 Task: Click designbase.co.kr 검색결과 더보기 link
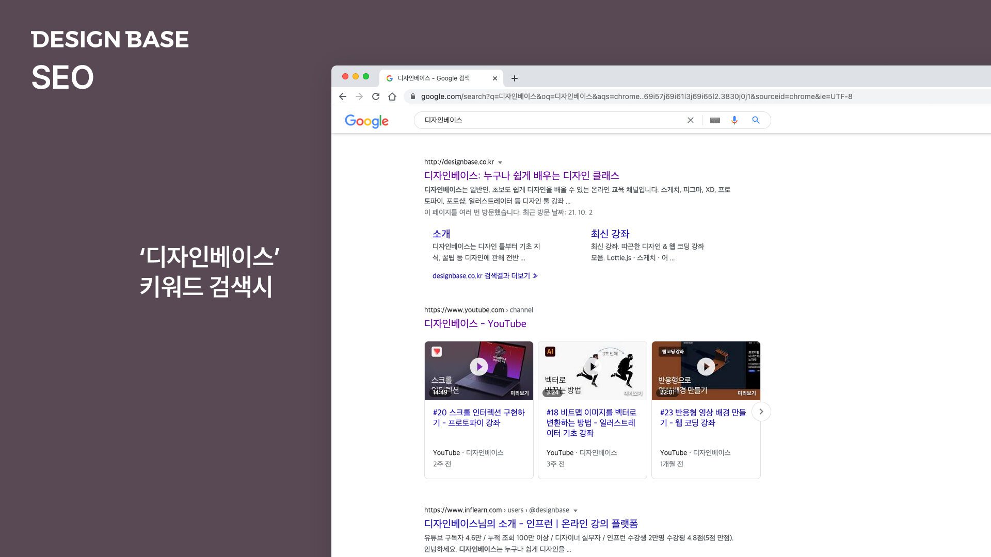click(x=485, y=276)
